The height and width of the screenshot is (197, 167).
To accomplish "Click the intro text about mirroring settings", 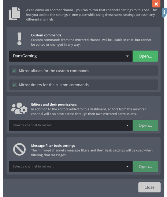I will tap(92, 15).
